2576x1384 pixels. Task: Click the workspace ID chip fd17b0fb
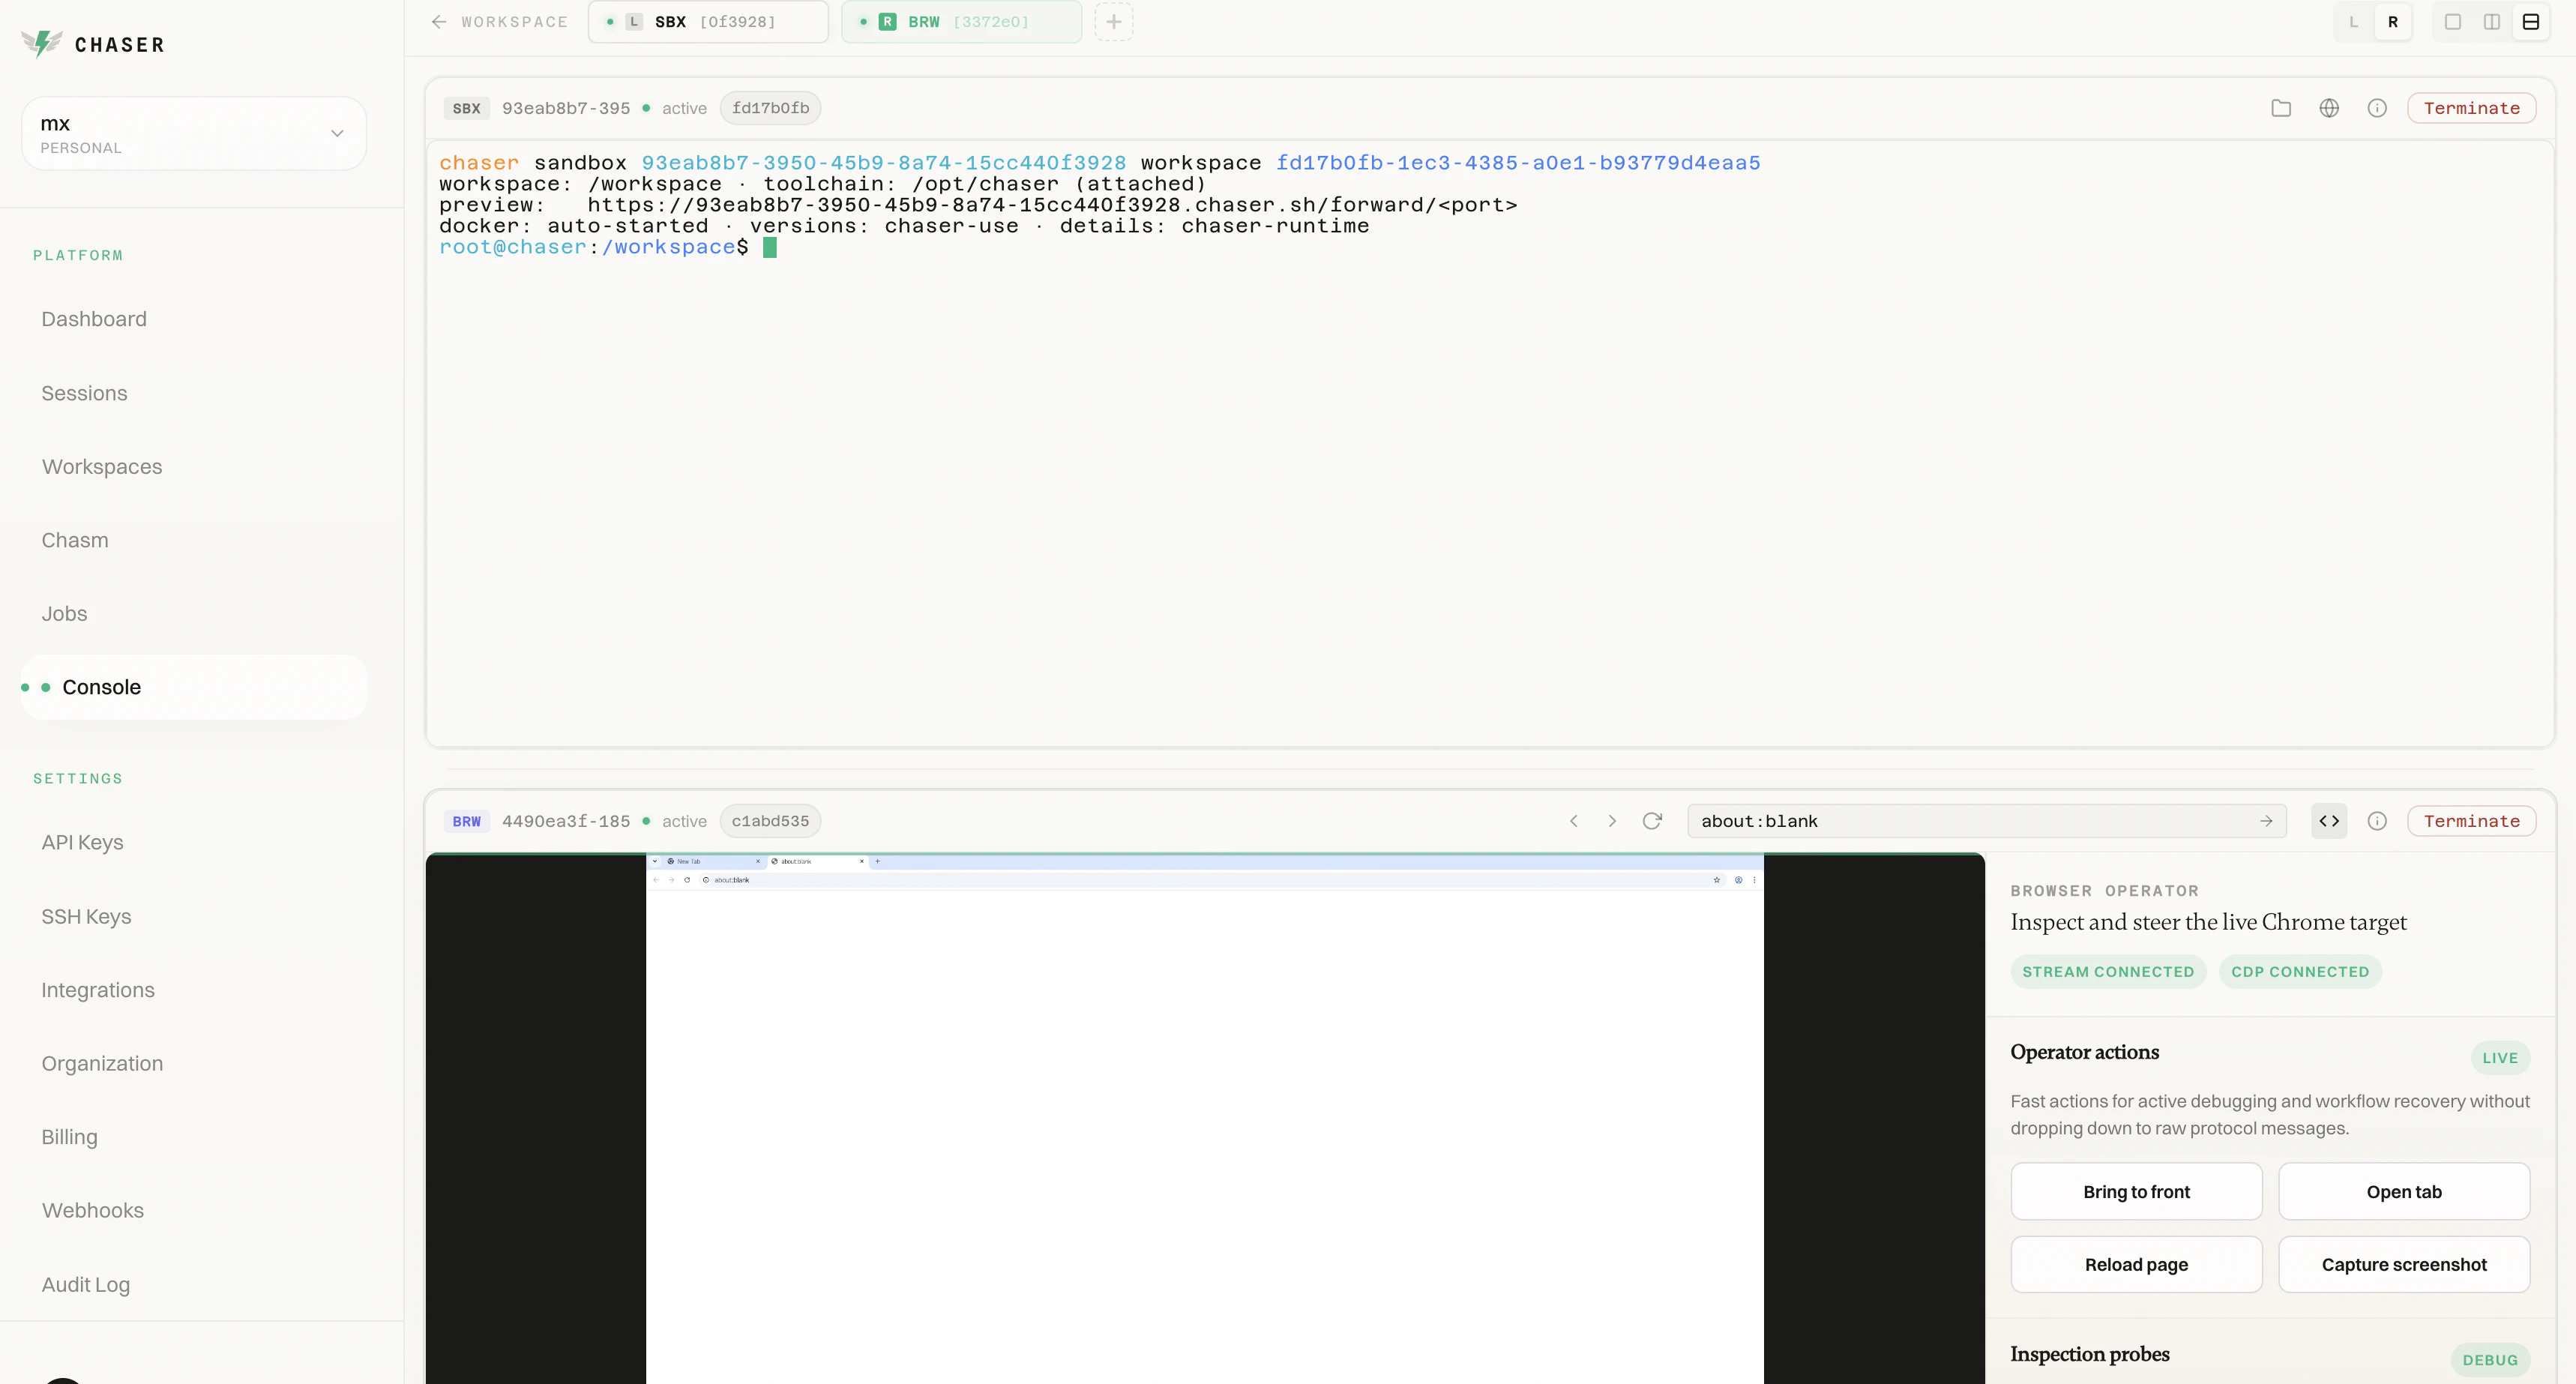coord(770,108)
